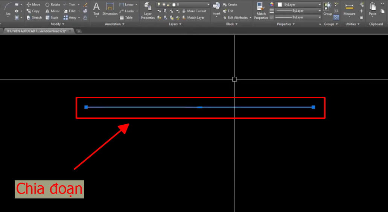Choose the Stretch tool

tap(34, 17)
